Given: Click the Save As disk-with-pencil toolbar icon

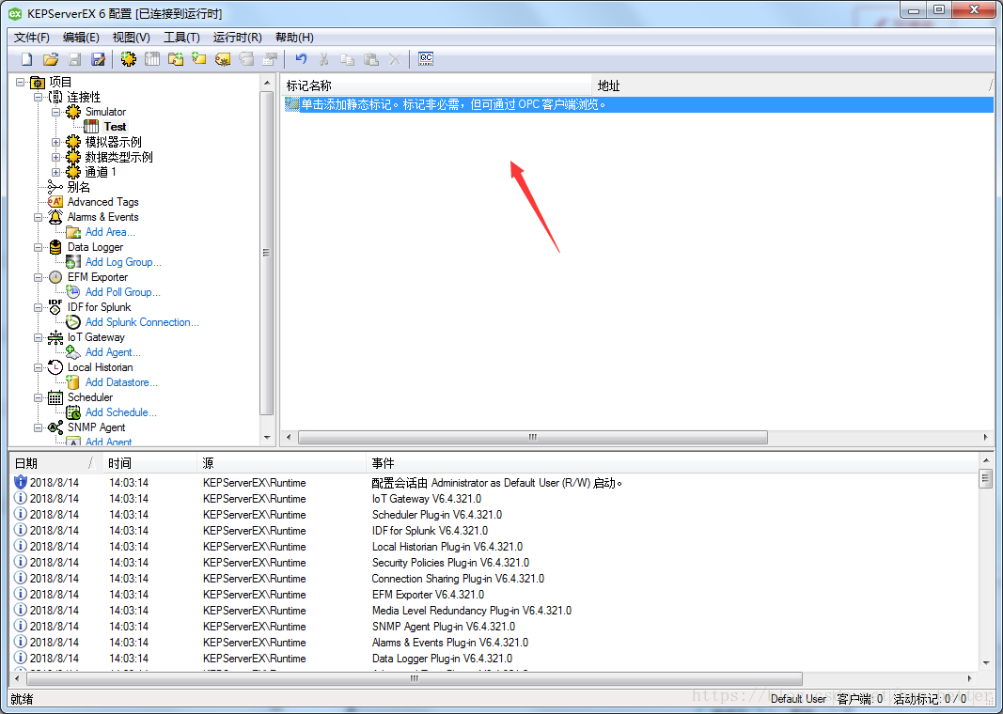Looking at the screenshot, I should click(98, 59).
